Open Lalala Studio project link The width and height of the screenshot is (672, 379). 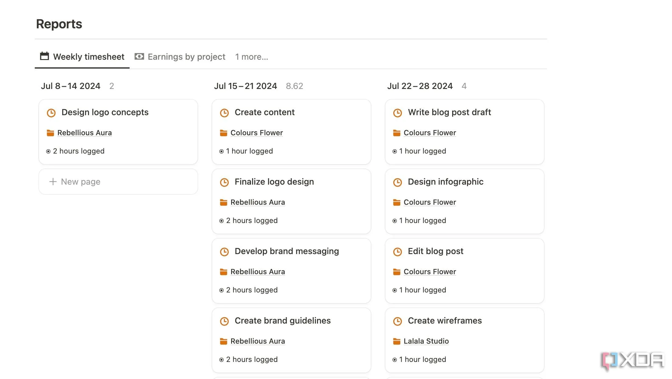[x=426, y=341]
